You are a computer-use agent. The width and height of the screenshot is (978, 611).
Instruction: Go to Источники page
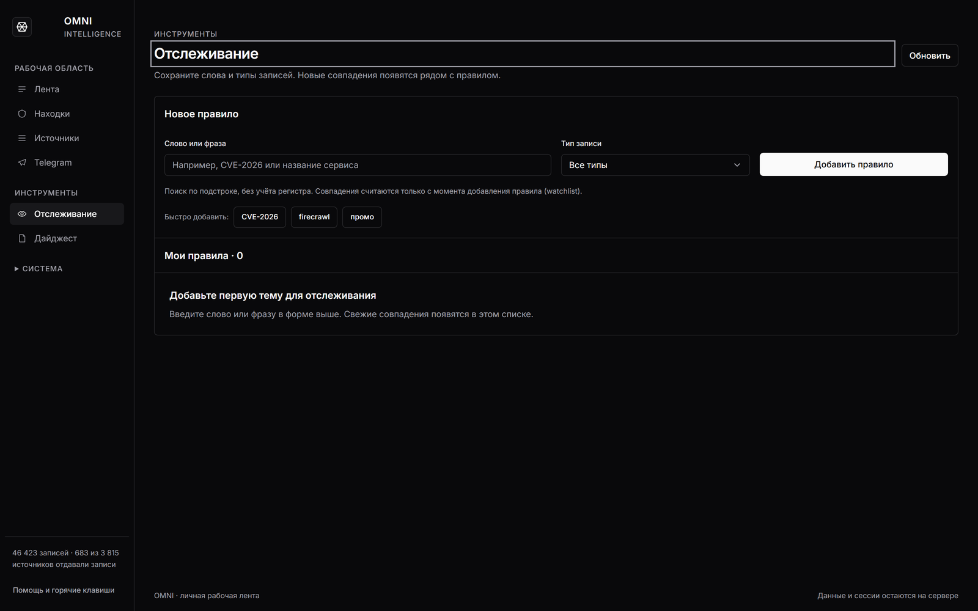click(x=67, y=138)
